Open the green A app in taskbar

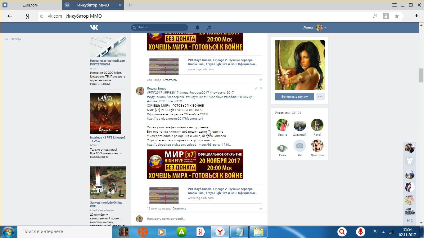point(181,232)
